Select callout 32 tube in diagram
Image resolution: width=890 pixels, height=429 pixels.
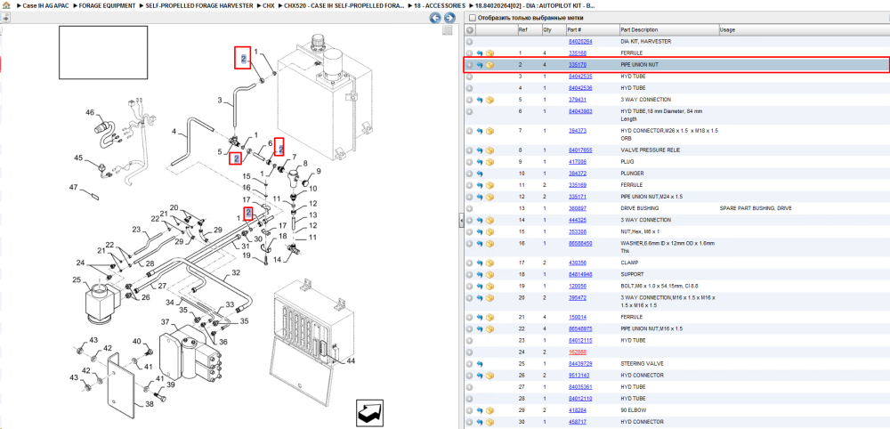(x=236, y=272)
